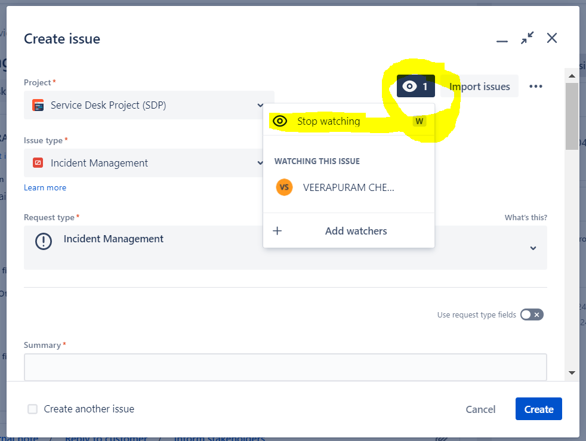Expand the Project dropdown
This screenshot has width=586, height=441.
tap(260, 106)
